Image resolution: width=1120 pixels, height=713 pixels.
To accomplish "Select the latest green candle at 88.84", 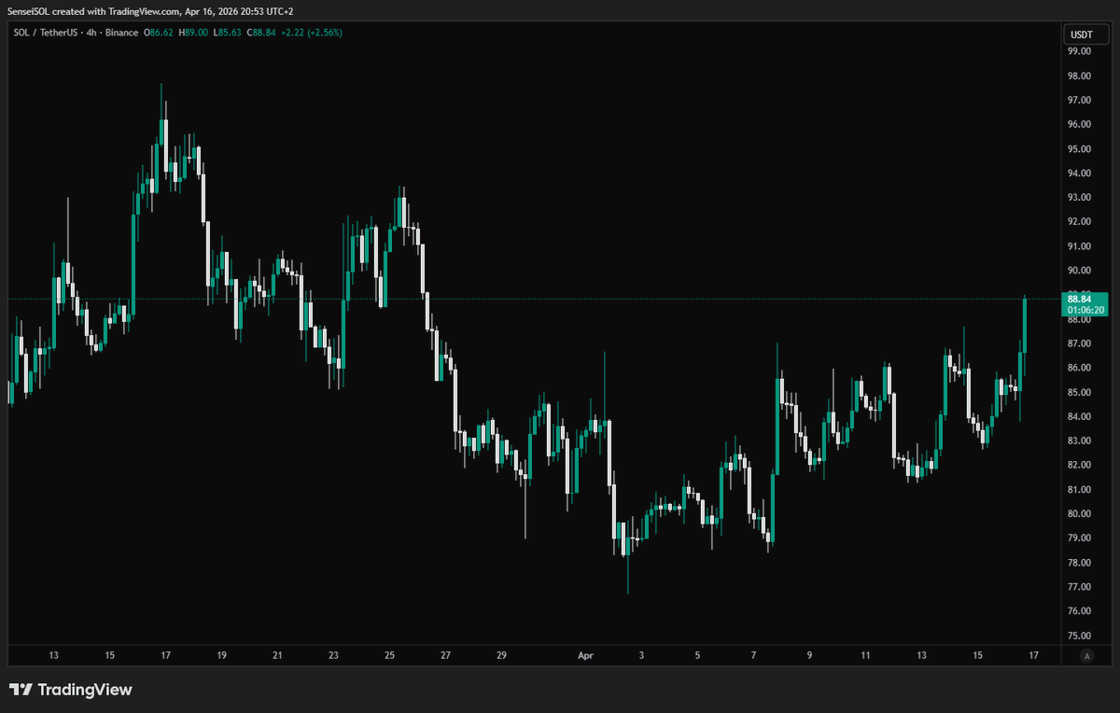I will click(x=1025, y=327).
